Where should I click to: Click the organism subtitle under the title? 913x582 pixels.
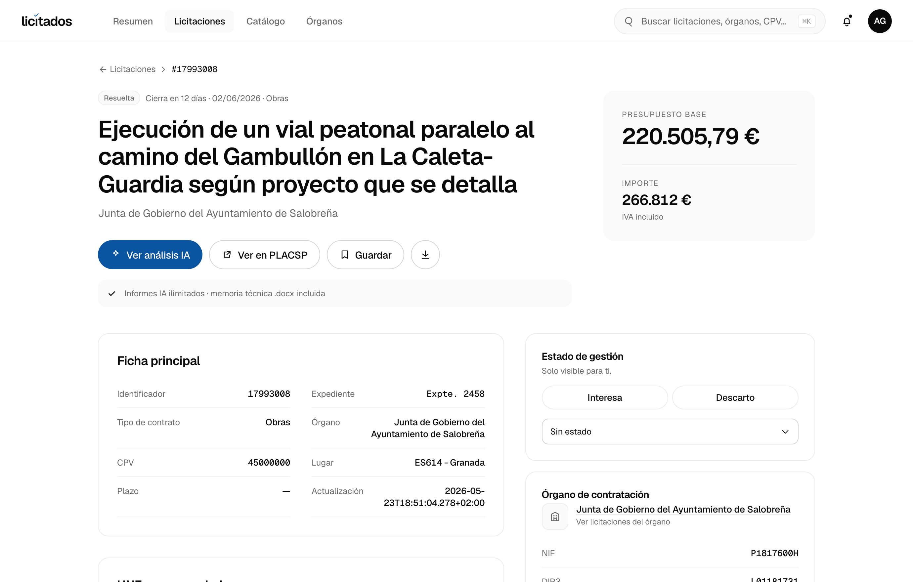tap(218, 213)
